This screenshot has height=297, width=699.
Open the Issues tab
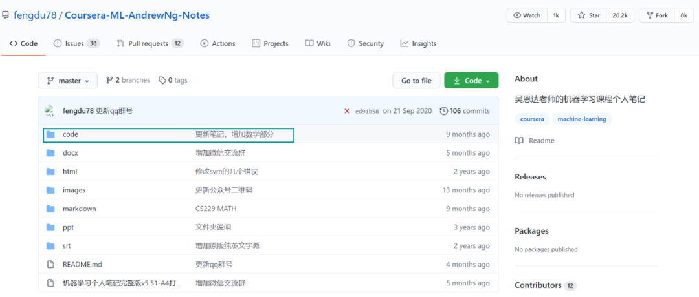76,43
